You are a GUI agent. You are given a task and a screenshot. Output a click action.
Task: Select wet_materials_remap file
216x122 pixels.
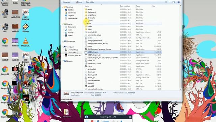pos(123,89)
